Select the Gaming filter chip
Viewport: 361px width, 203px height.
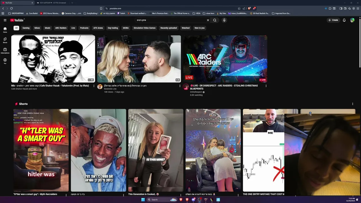(x=26, y=28)
